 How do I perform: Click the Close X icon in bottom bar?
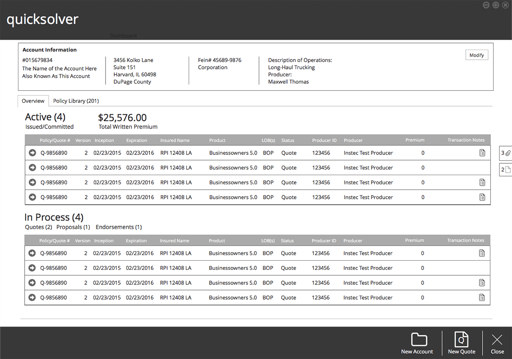497,339
